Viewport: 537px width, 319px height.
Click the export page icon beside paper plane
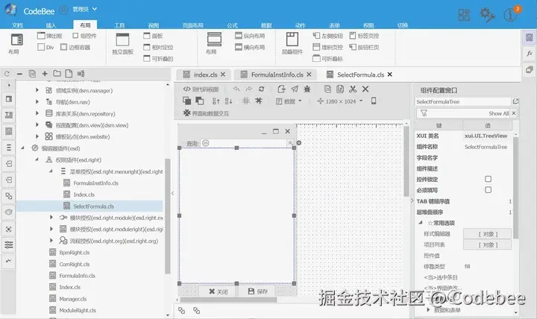pos(281,89)
